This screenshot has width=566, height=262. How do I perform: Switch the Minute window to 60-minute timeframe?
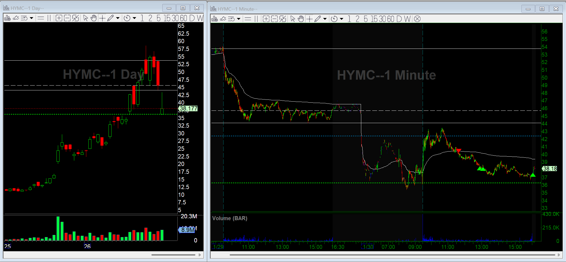[391, 19]
